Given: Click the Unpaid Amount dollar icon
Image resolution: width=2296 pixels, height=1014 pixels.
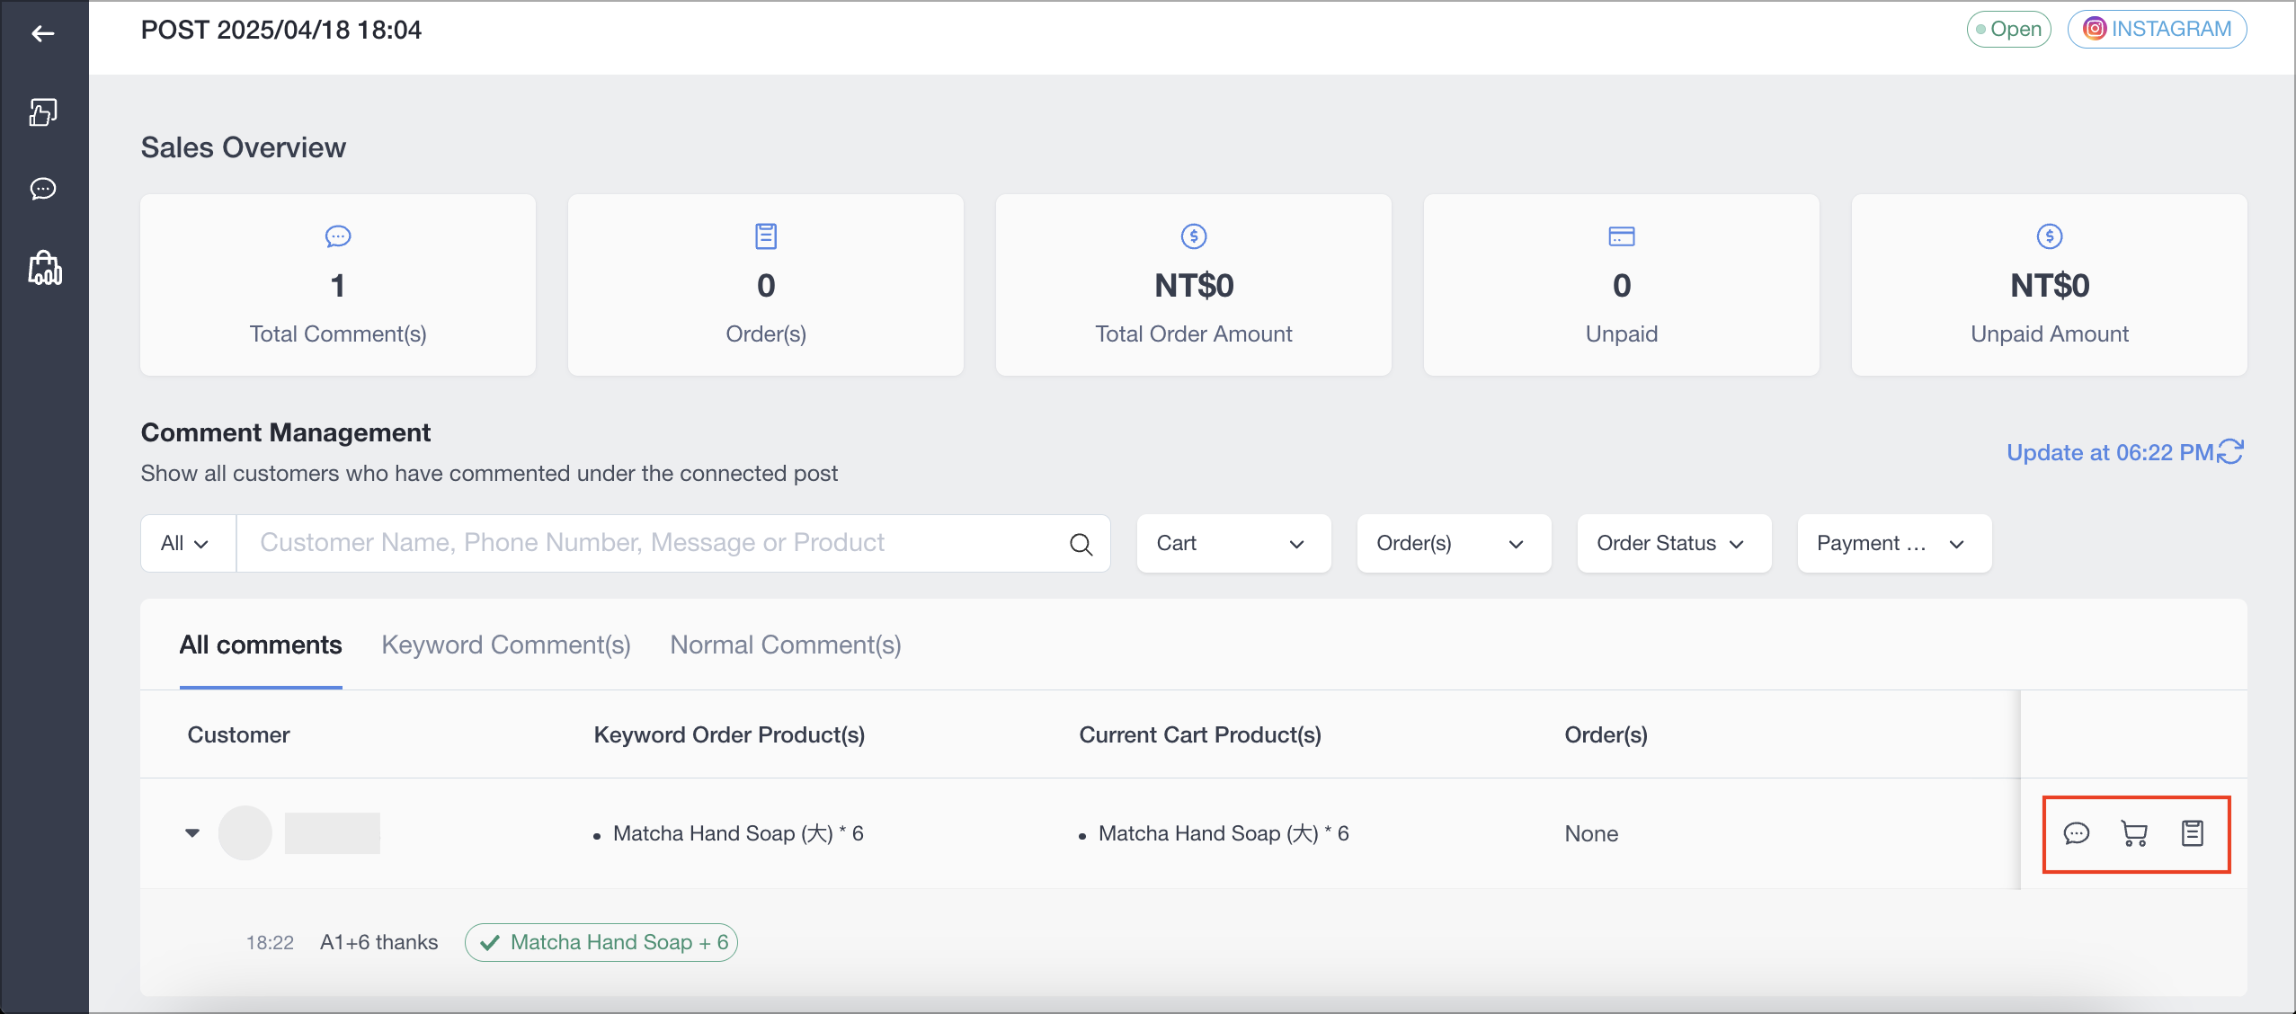Looking at the screenshot, I should pyautogui.click(x=2050, y=236).
